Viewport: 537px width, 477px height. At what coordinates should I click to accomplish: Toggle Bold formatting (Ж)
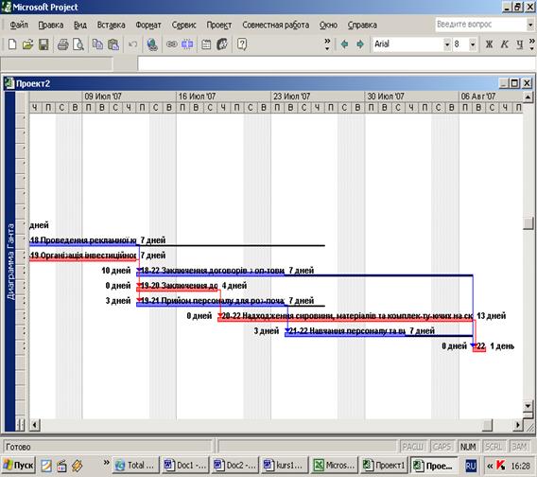[x=489, y=44]
